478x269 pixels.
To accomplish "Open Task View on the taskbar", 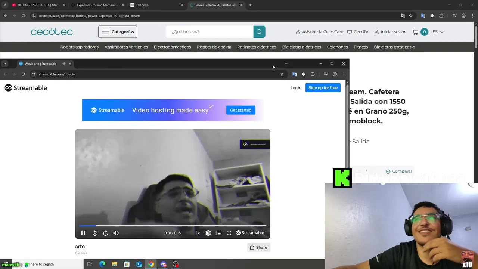I will pos(90,264).
